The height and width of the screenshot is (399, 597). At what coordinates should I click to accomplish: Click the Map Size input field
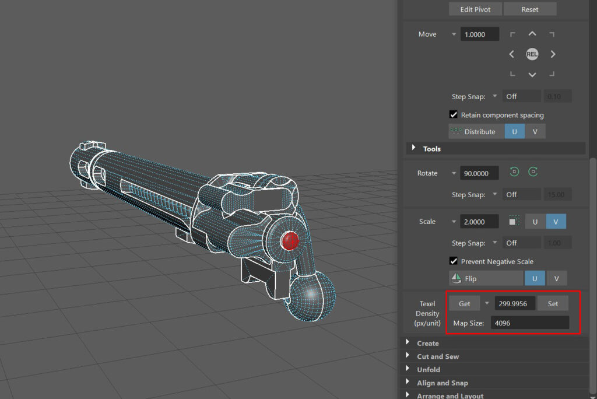click(529, 323)
